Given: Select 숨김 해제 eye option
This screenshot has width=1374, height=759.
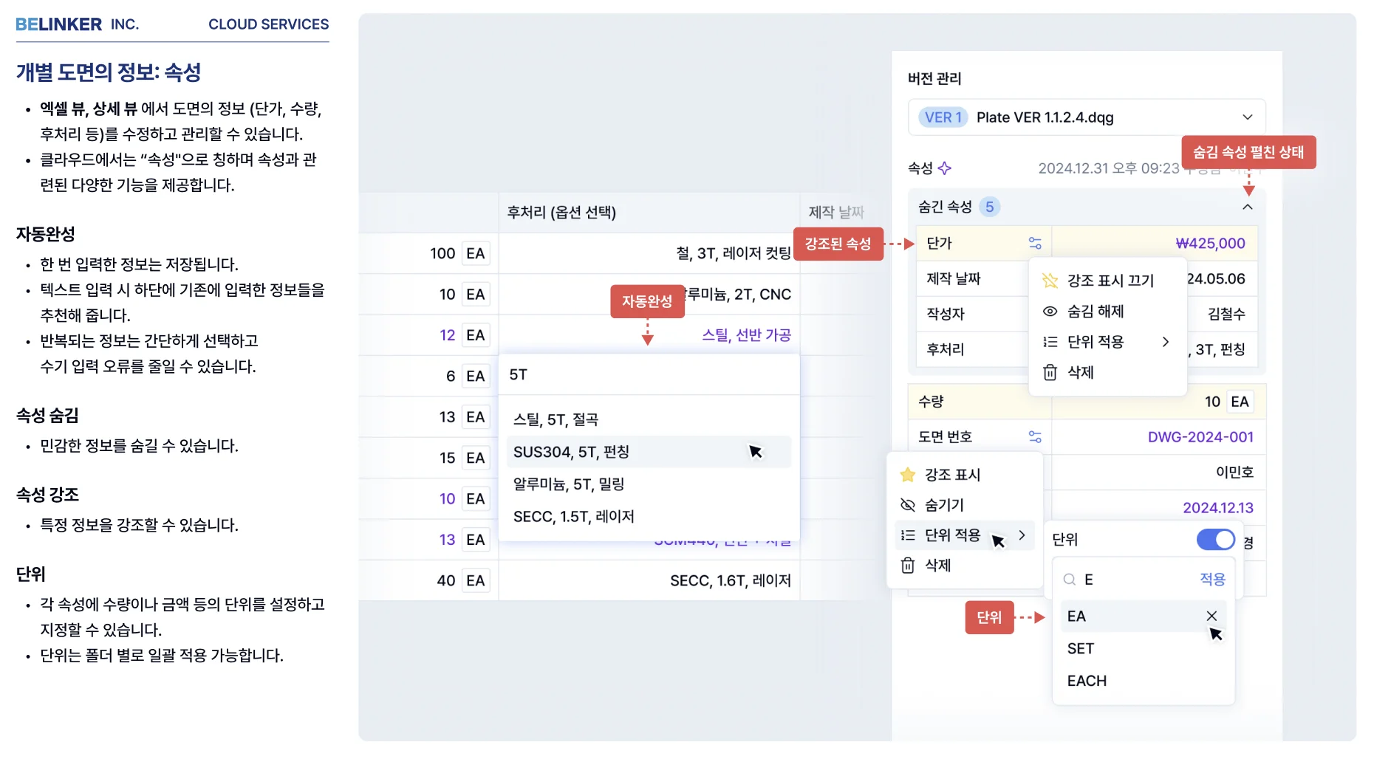Looking at the screenshot, I should tap(1096, 312).
